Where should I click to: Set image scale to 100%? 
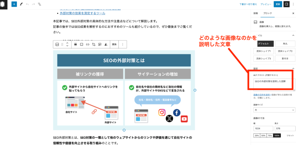277,135
